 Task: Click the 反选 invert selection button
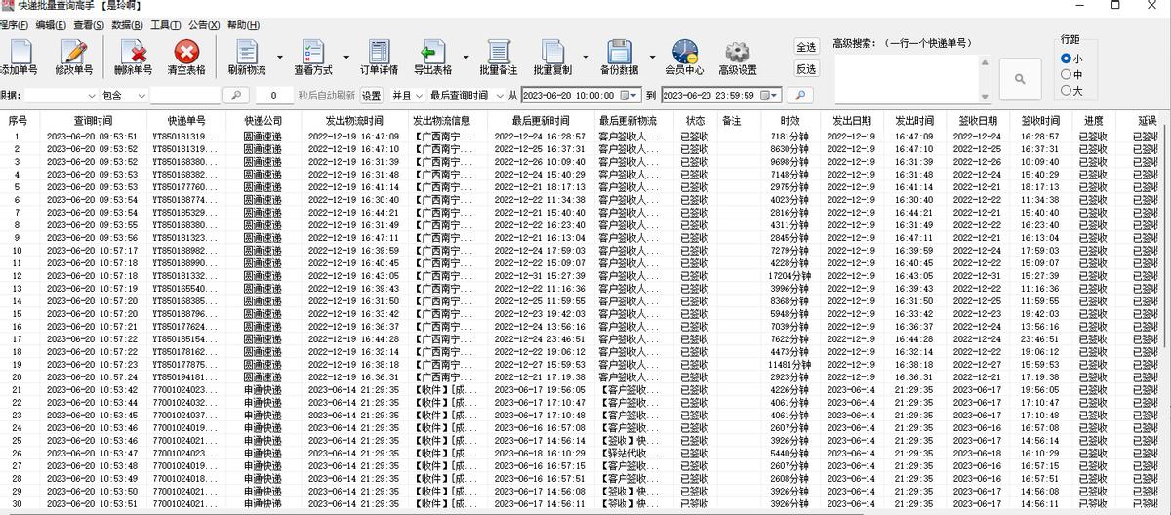[806, 69]
